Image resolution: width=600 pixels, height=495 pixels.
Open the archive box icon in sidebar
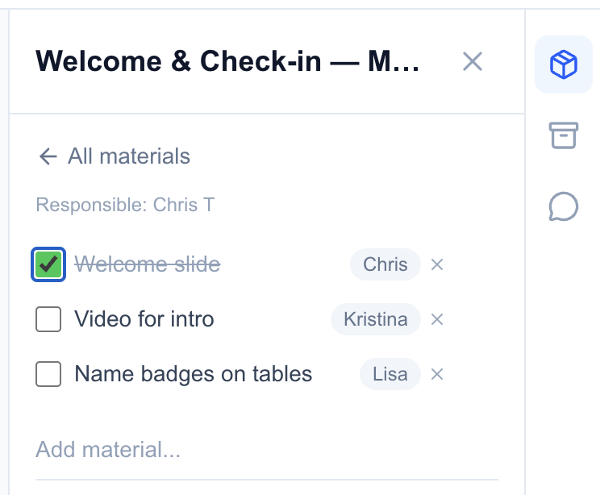pyautogui.click(x=564, y=135)
